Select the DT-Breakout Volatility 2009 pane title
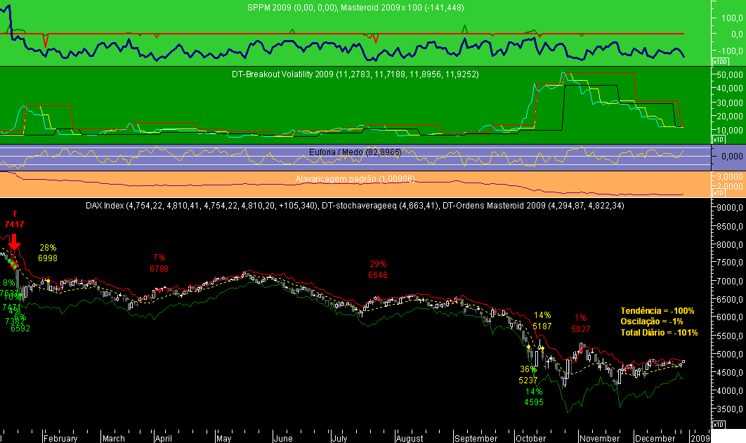Image resolution: width=746 pixels, height=443 pixels. 355,74
